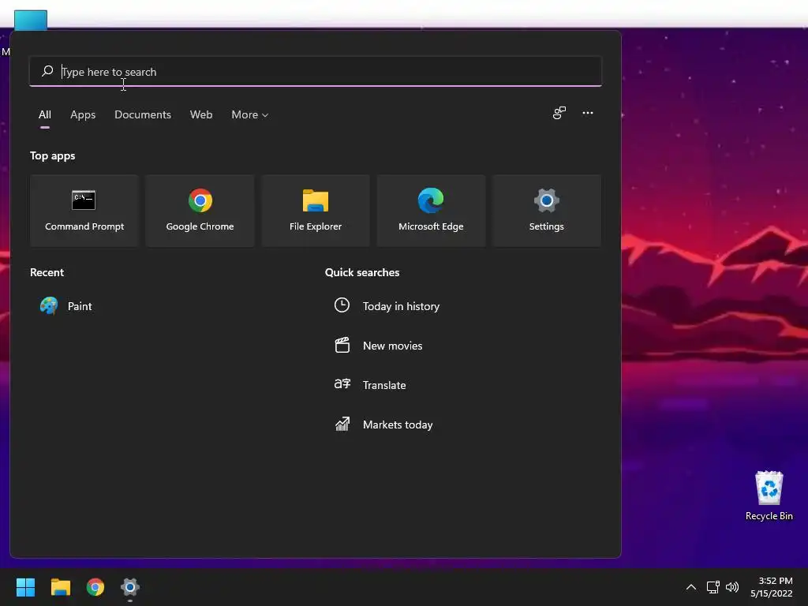This screenshot has width=808, height=606.
Task: Launch Microsoft Edge from Top apps
Action: (431, 210)
